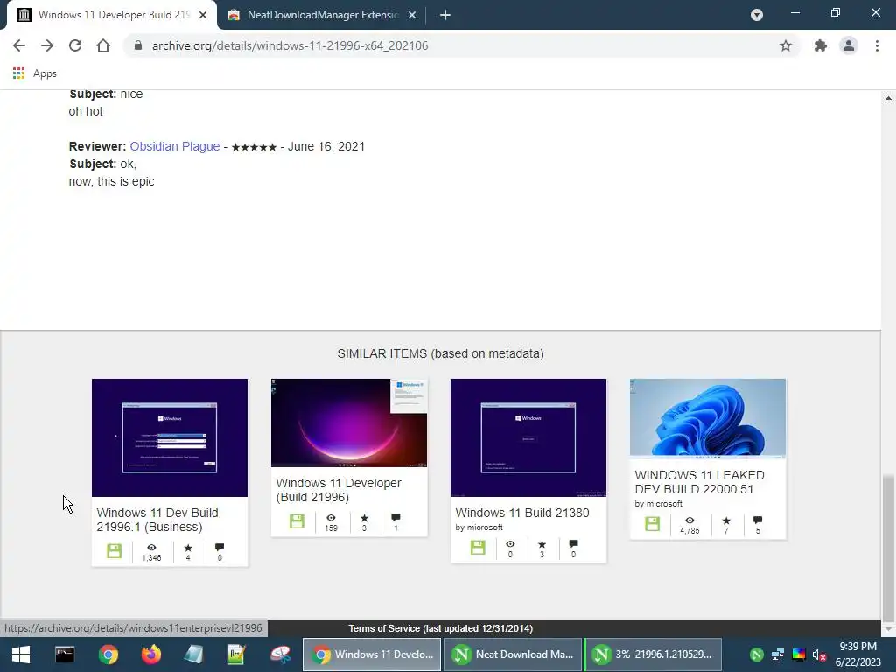The width and height of the screenshot is (896, 672).
Task: Open Windows 11 Build 21380 thumbnail
Action: click(528, 437)
